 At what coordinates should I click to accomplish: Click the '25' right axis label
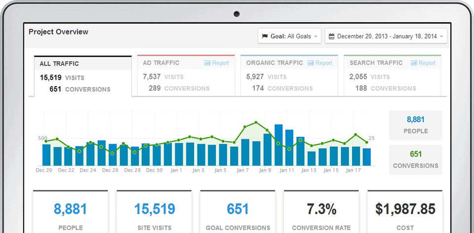(371, 138)
